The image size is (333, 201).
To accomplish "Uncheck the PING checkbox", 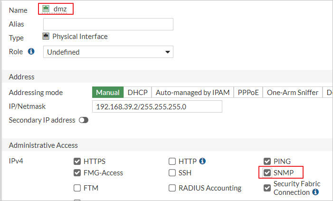I will pyautogui.click(x=267, y=161).
